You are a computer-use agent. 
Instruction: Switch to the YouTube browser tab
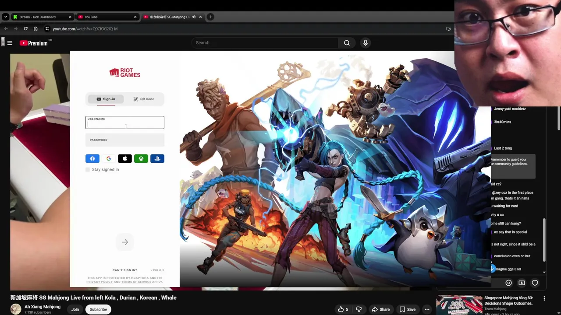coord(107,17)
